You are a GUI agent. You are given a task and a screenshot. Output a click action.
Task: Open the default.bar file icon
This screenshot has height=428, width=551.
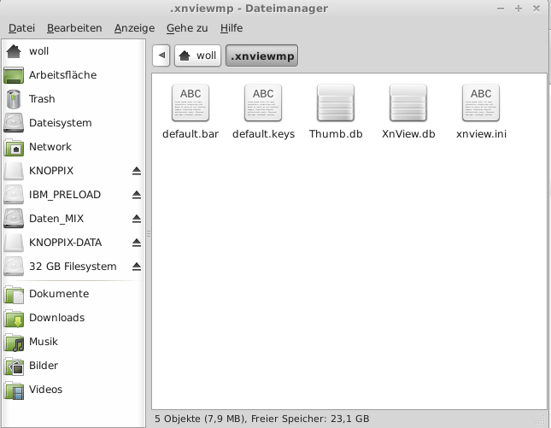click(x=191, y=103)
